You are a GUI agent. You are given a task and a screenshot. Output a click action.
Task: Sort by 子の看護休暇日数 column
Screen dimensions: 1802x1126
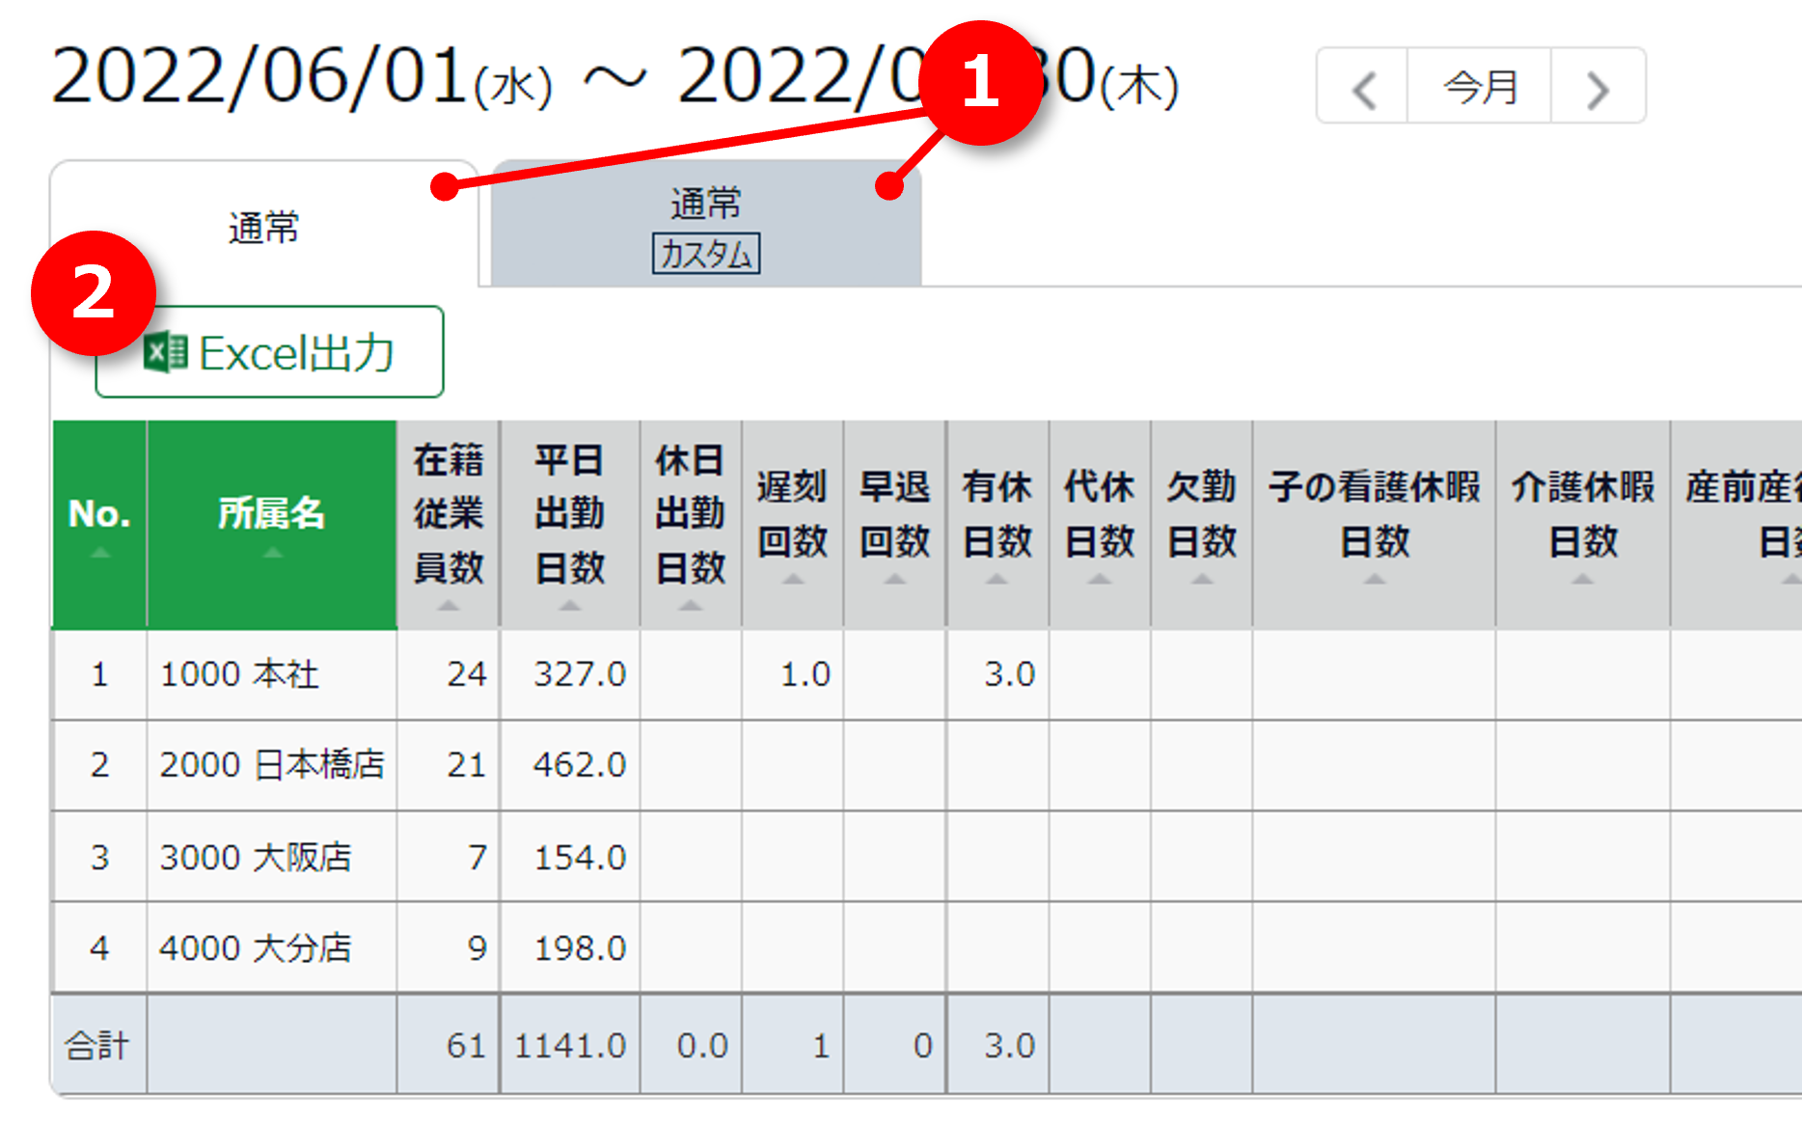(1374, 524)
